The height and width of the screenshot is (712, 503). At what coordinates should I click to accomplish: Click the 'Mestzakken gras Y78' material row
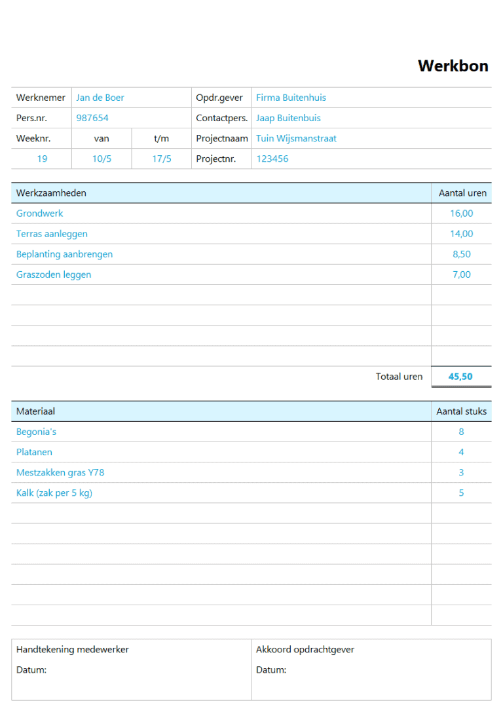pyautogui.click(x=60, y=472)
